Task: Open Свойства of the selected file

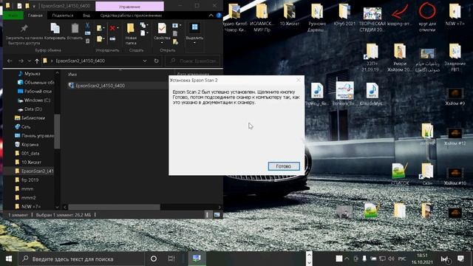Action: [x=162, y=29]
